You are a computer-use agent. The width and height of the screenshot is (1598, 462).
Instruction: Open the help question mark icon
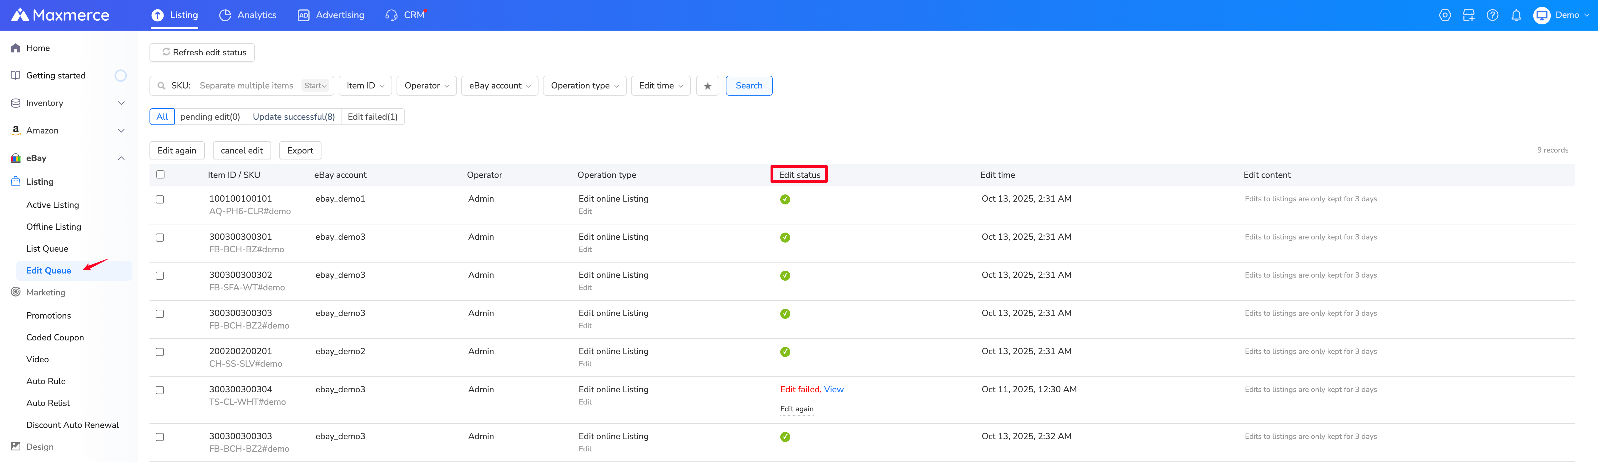pyautogui.click(x=1493, y=15)
